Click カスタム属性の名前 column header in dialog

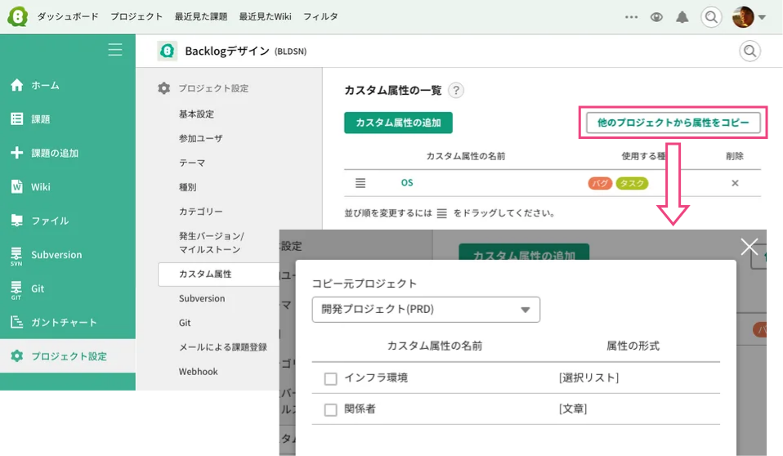pyautogui.click(x=435, y=346)
